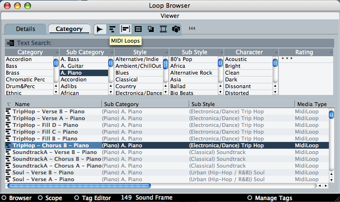The width and height of the screenshot is (340, 202).
Task: Click the bracketed part filter icon
Action: [125, 29]
